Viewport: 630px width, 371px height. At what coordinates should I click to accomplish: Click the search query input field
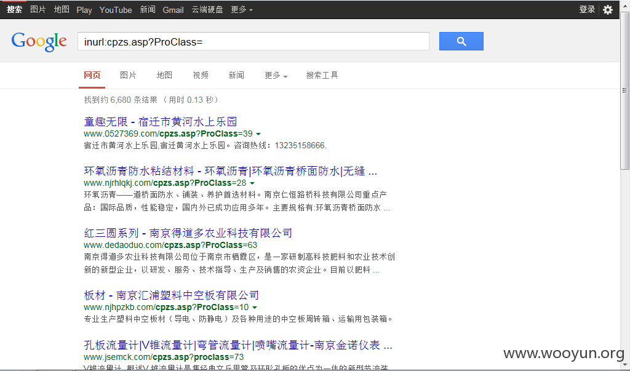click(253, 41)
